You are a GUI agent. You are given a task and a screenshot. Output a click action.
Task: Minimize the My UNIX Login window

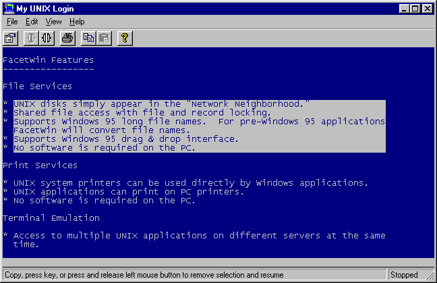[x=404, y=9]
